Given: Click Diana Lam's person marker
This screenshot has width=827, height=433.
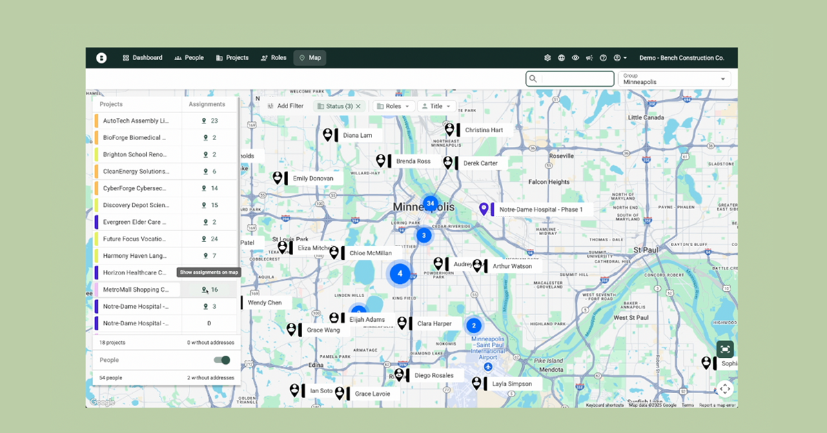Looking at the screenshot, I should (x=328, y=134).
